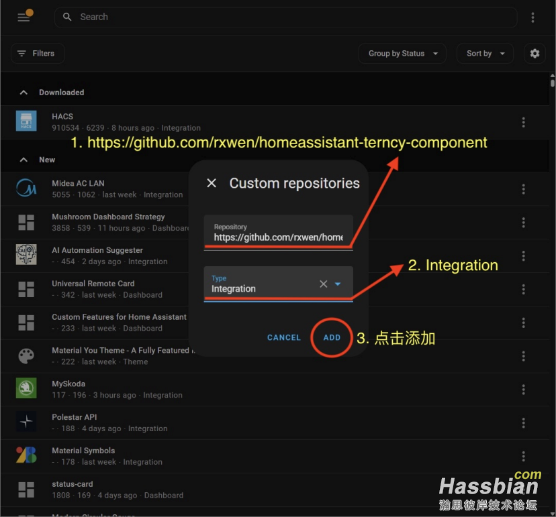Click the Mushroom Dashboard Strategy icon

point(26,223)
